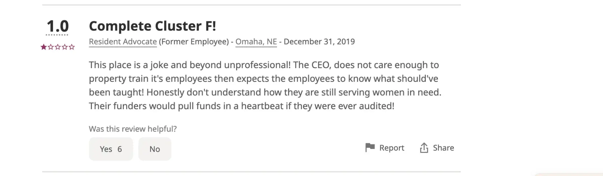Screen dimensions: 603x176
Task: Click the Report flag icon
Action: click(370, 148)
